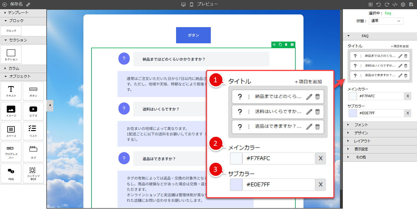This screenshot has width=417, height=211.
Task: Open settings gear in top toolbar
Action: point(403,4)
